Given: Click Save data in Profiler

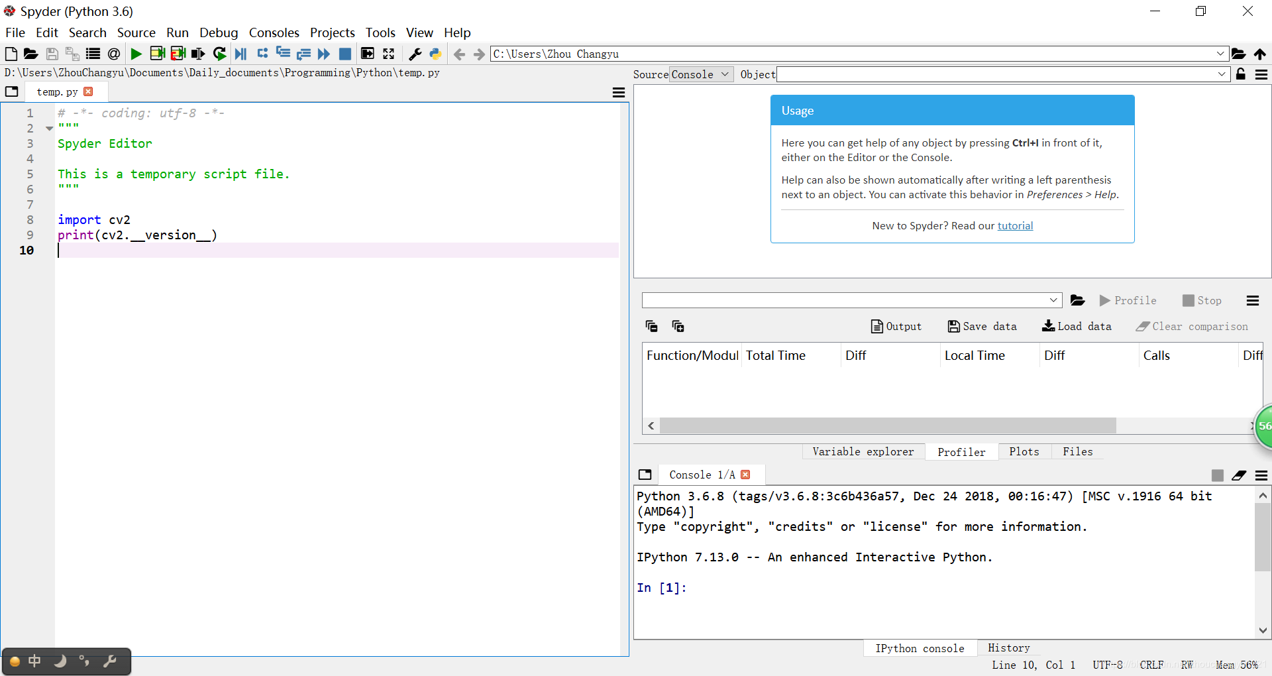Looking at the screenshot, I should 982,326.
